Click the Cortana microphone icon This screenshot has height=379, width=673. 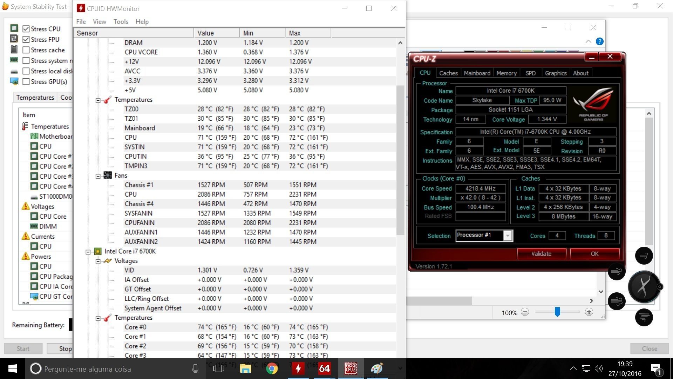tap(195, 368)
